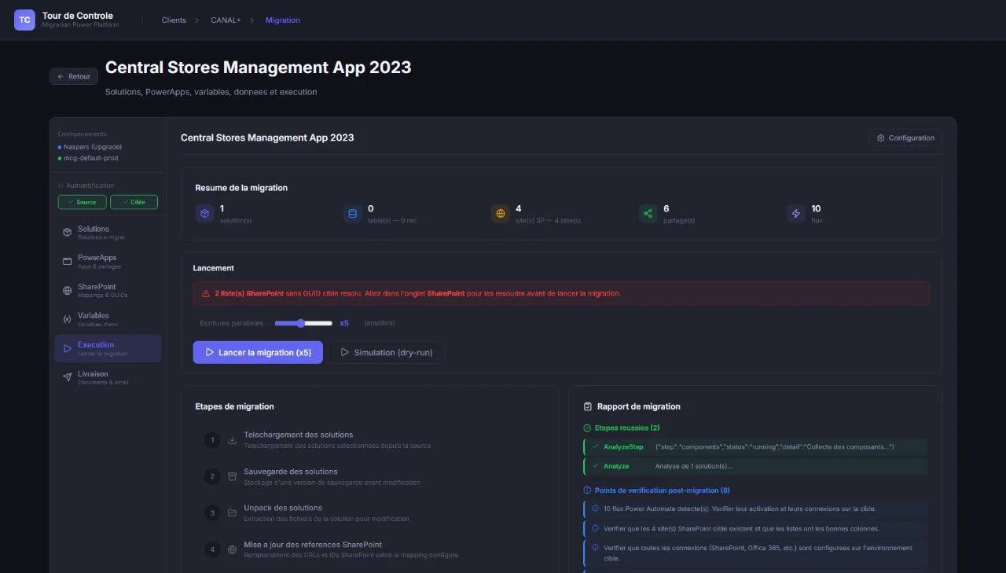This screenshot has width=1006, height=573.
Task: Click the clipboard icon beside Rapport de migration
Action: tap(588, 406)
